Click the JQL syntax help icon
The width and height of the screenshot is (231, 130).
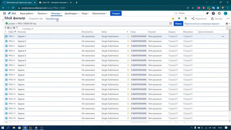tap(171, 23)
